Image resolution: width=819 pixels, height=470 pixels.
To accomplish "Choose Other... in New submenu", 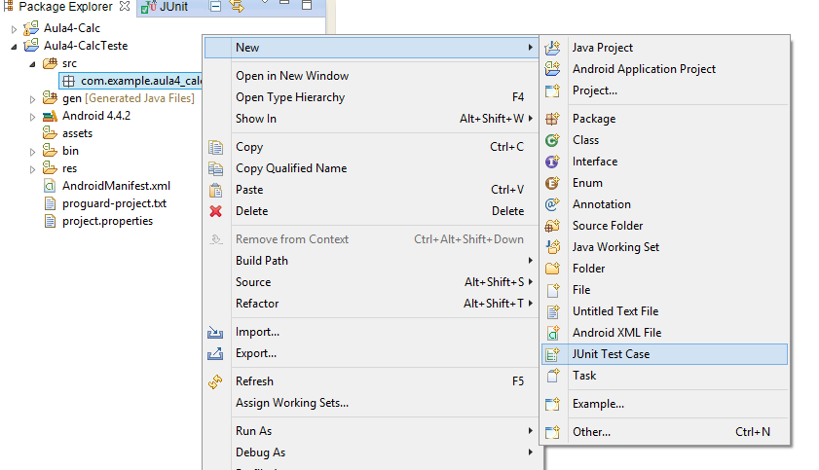I will pyautogui.click(x=664, y=431).
